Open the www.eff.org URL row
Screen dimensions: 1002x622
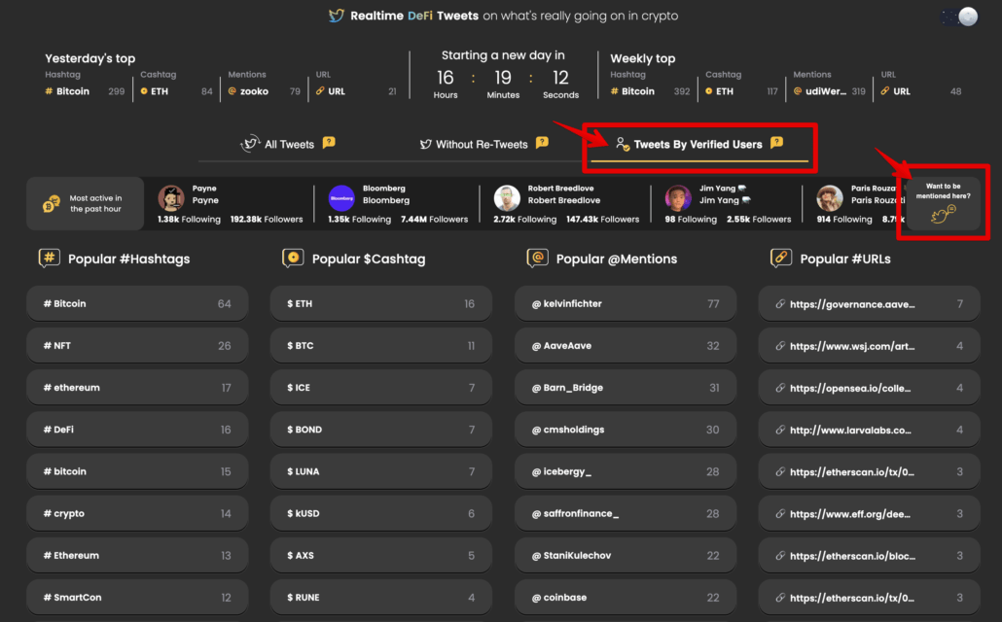coord(869,513)
